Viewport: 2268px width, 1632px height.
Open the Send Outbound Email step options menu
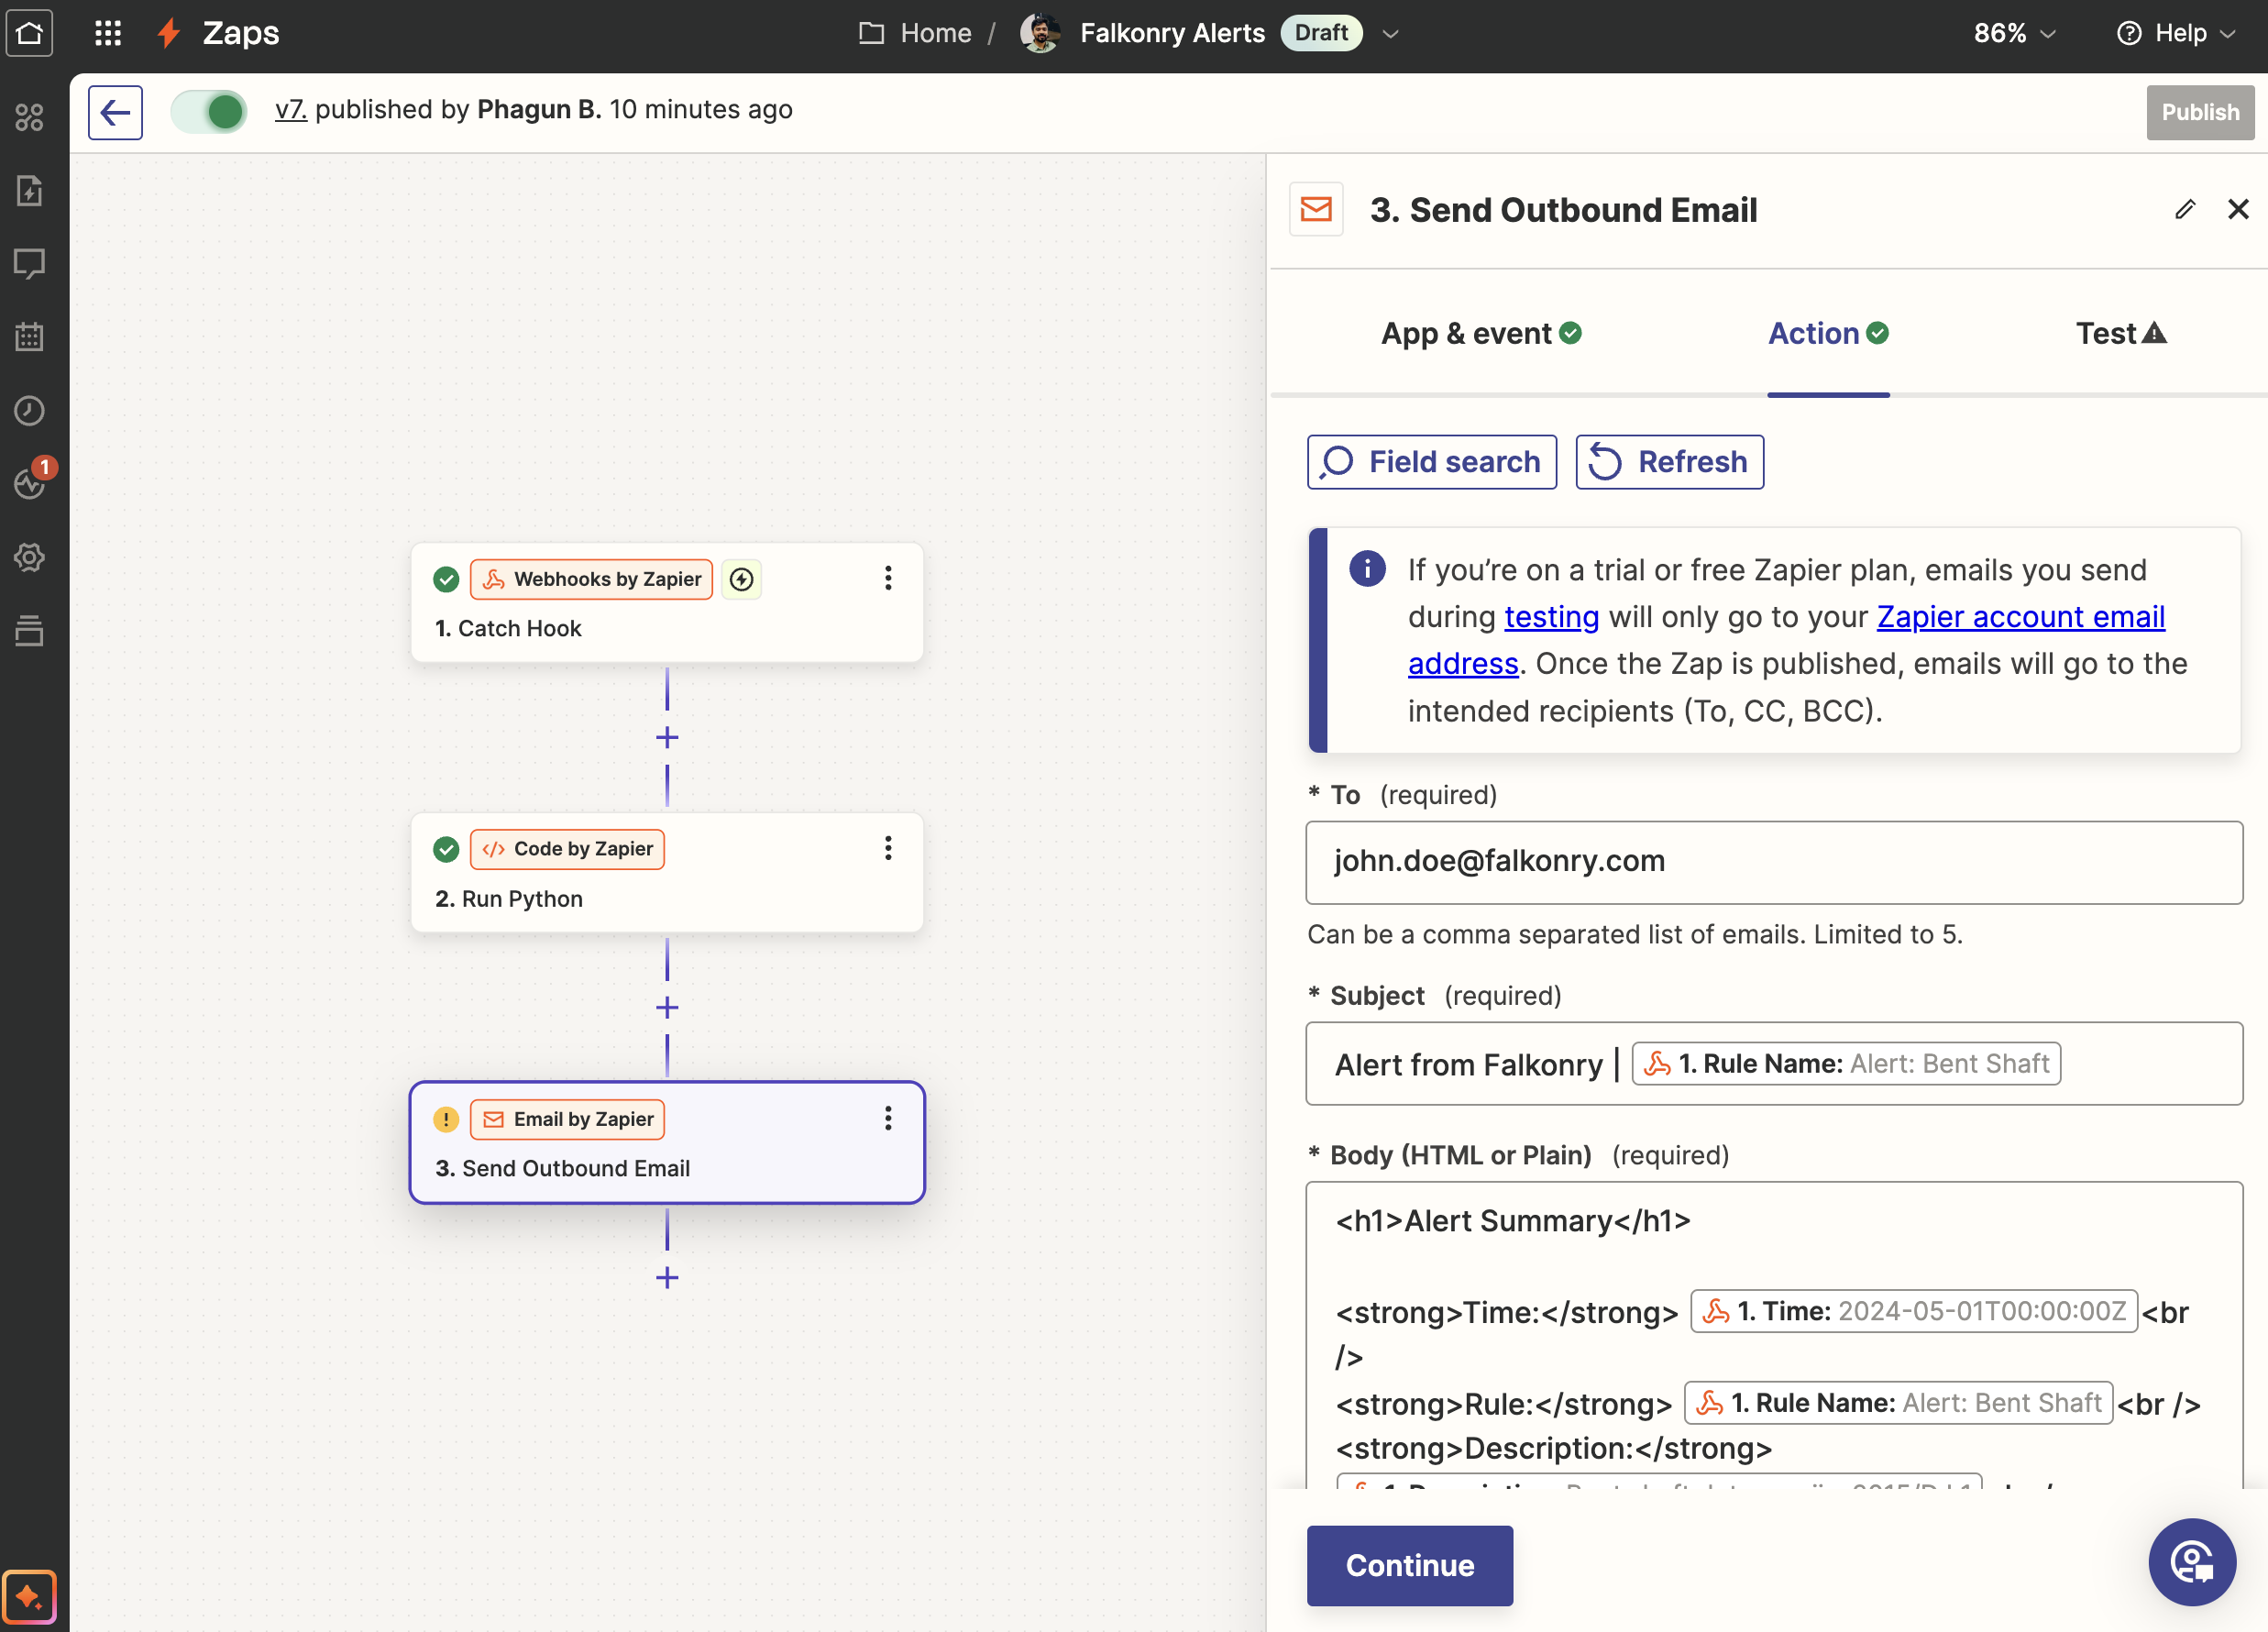(888, 1118)
